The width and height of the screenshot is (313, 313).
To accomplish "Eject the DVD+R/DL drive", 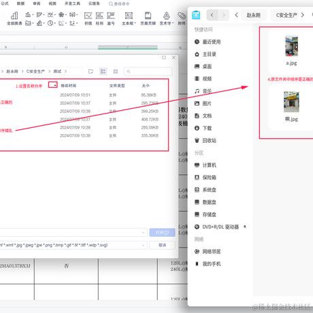I will click(245, 227).
